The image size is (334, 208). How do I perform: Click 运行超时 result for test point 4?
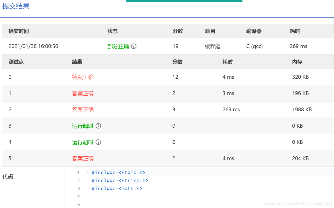point(83,142)
